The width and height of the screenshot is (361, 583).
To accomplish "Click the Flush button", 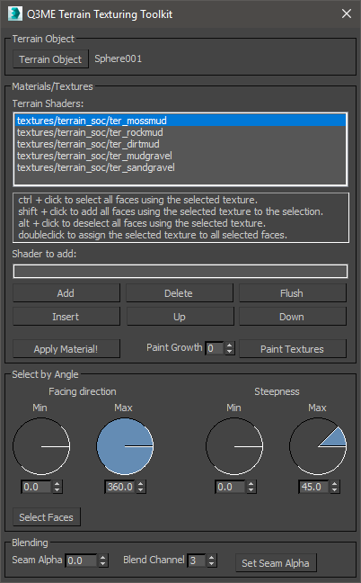I will click(x=293, y=293).
